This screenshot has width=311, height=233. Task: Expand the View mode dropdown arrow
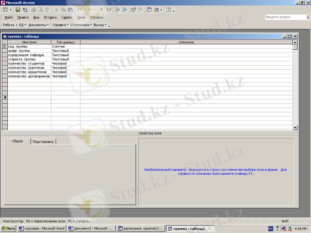(x=10, y=10)
